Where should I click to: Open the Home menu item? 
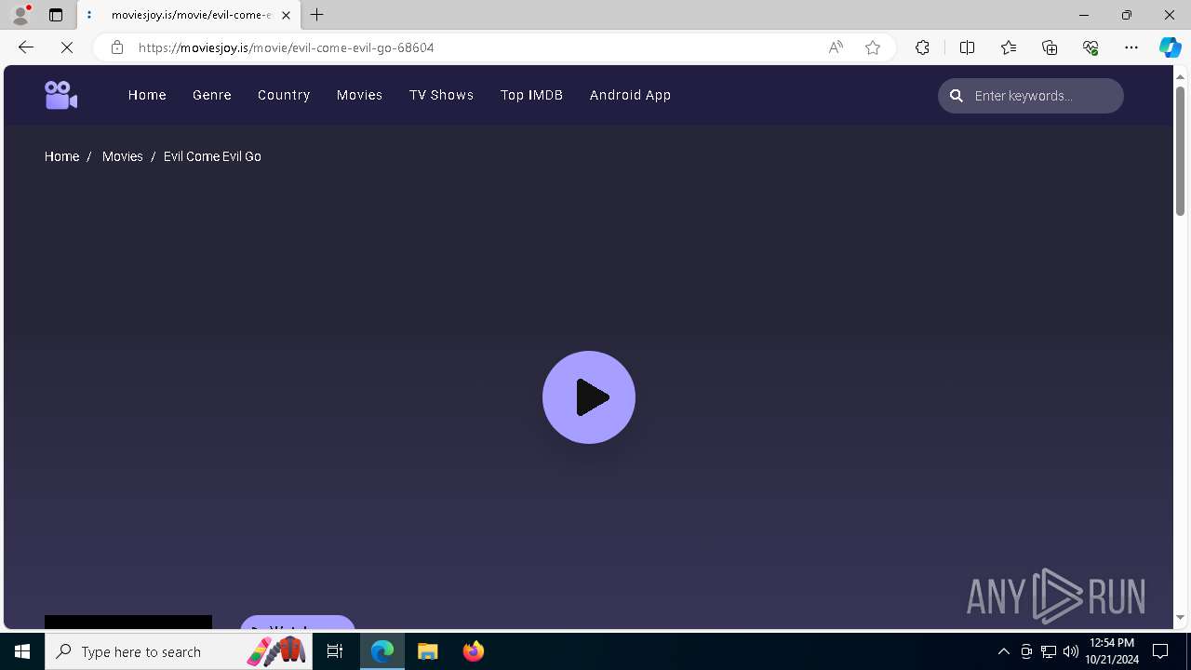coord(147,95)
